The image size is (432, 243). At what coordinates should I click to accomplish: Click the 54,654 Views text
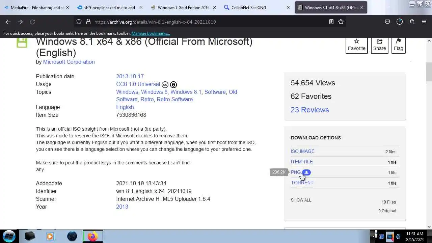click(x=313, y=83)
